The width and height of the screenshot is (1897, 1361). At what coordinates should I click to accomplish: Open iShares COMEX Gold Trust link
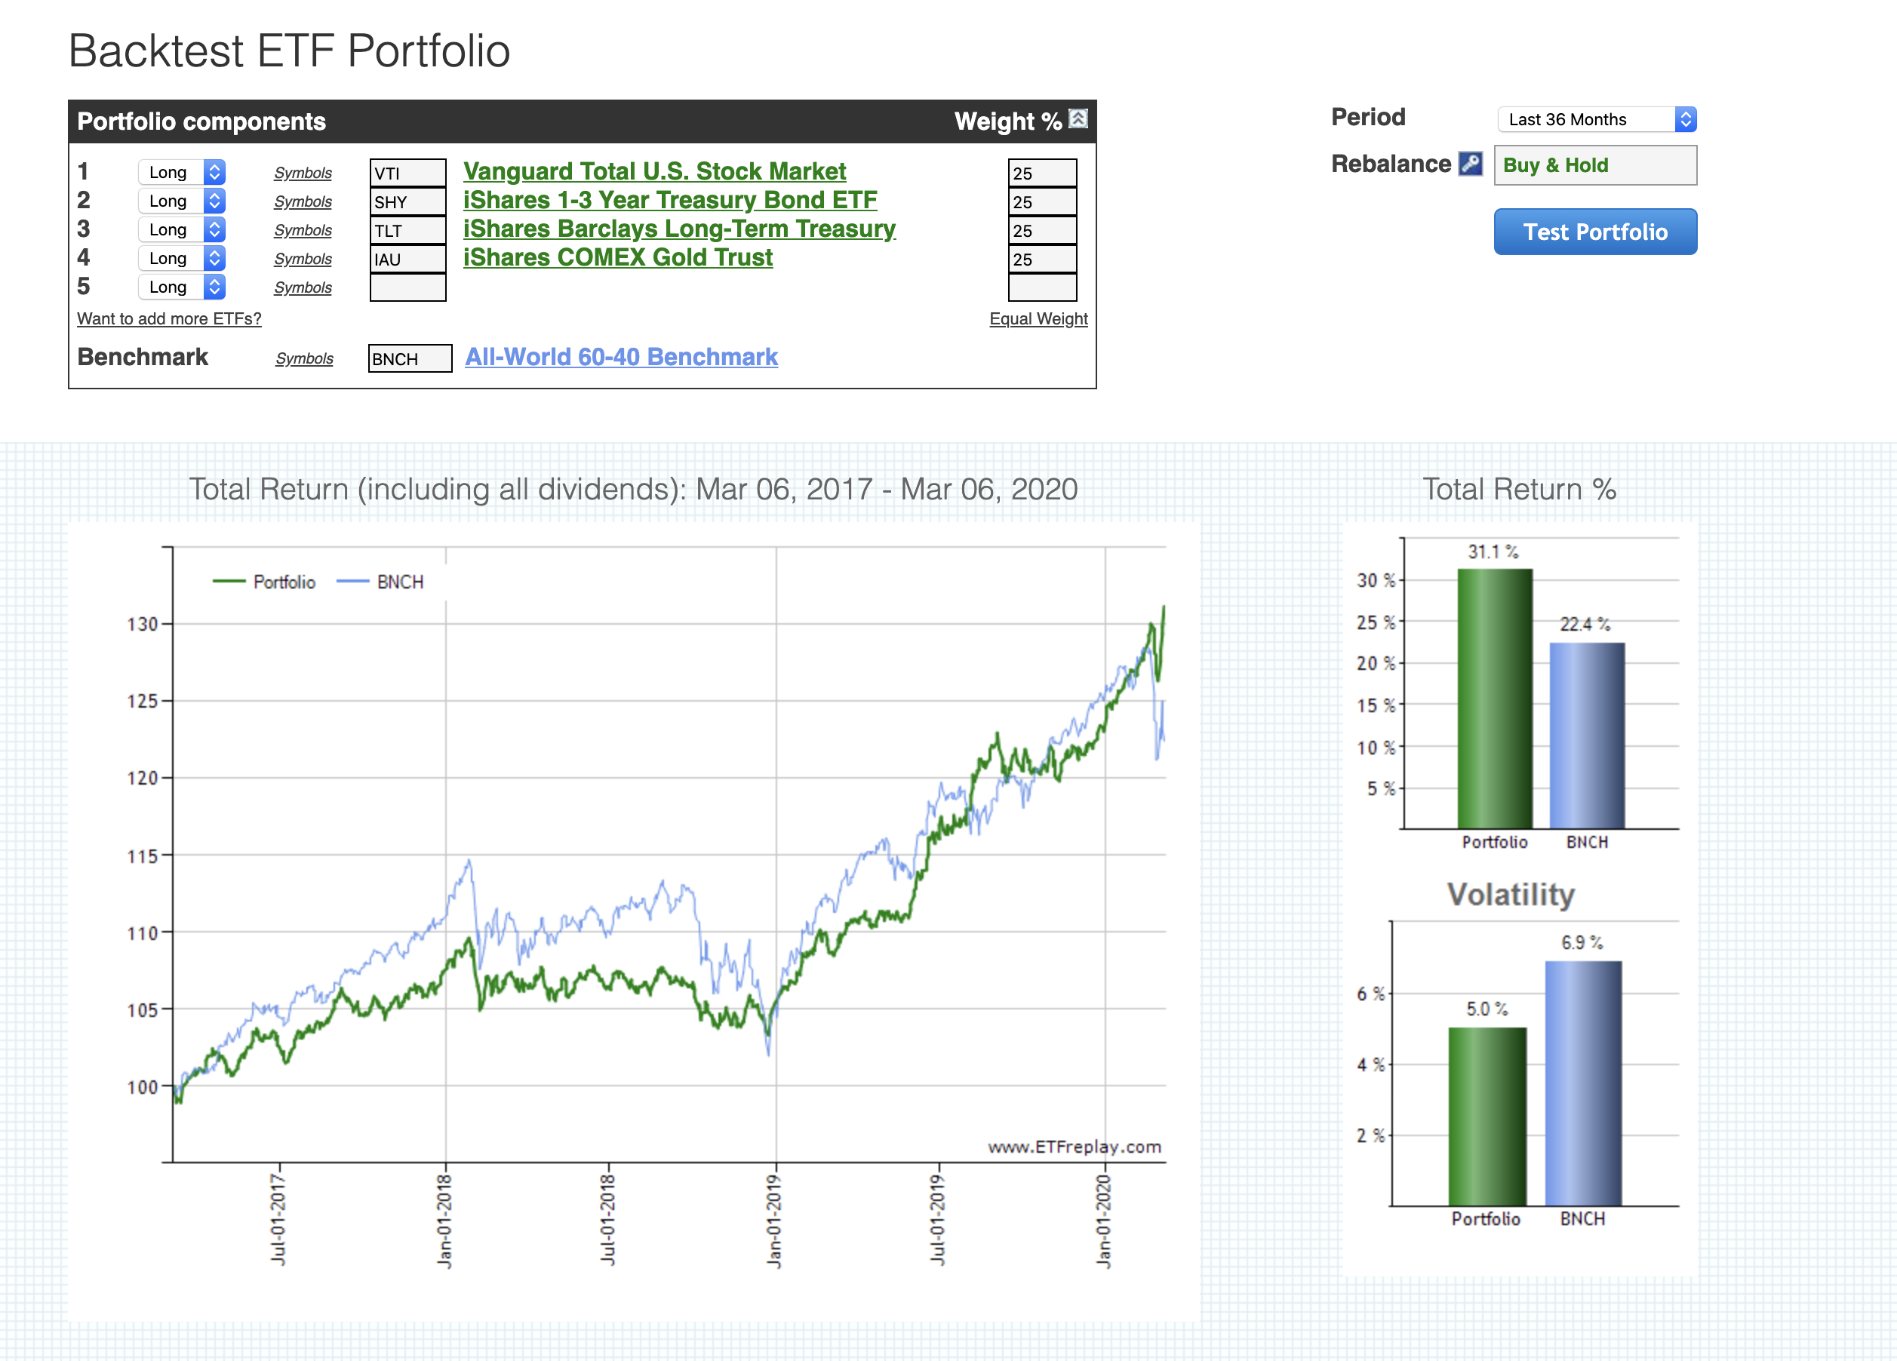[x=617, y=258]
